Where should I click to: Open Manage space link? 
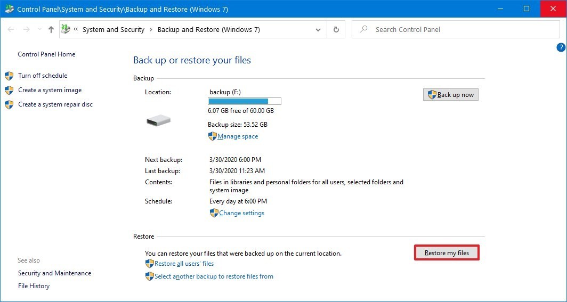238,136
